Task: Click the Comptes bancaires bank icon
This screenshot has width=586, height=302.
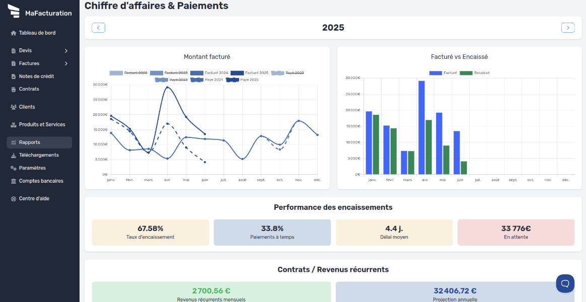Action: [14, 181]
